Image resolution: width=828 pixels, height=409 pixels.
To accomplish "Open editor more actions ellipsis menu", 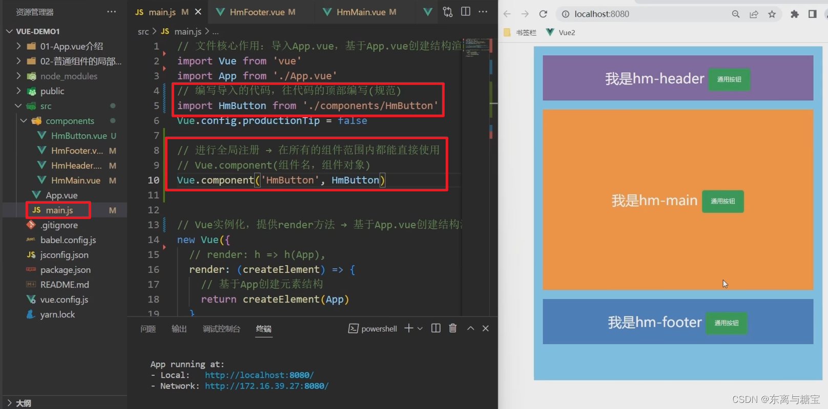I will [483, 12].
